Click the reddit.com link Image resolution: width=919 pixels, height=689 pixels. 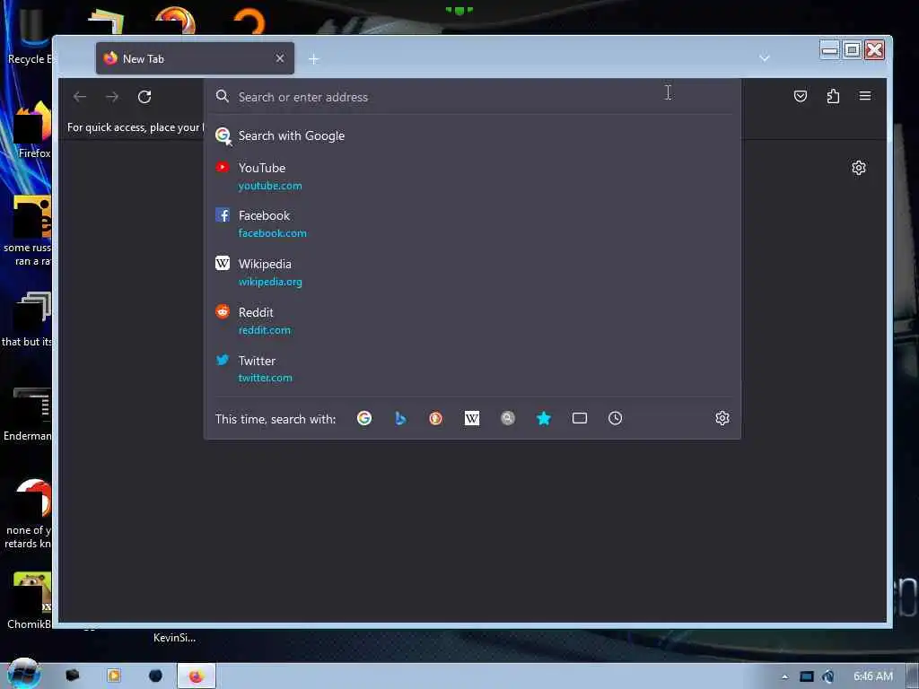click(x=265, y=330)
